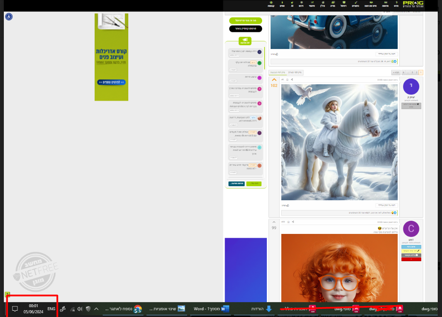Open network Wi-Fi tray icon

pyautogui.click(x=72, y=309)
